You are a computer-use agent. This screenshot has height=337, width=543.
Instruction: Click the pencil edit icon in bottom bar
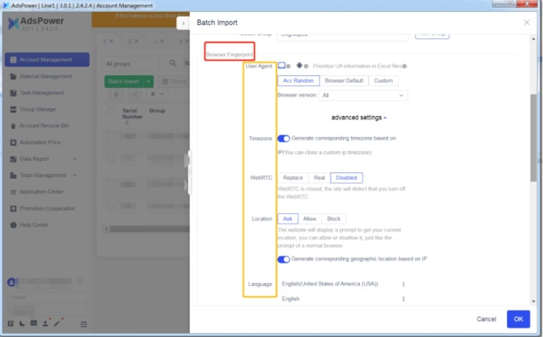57,323
